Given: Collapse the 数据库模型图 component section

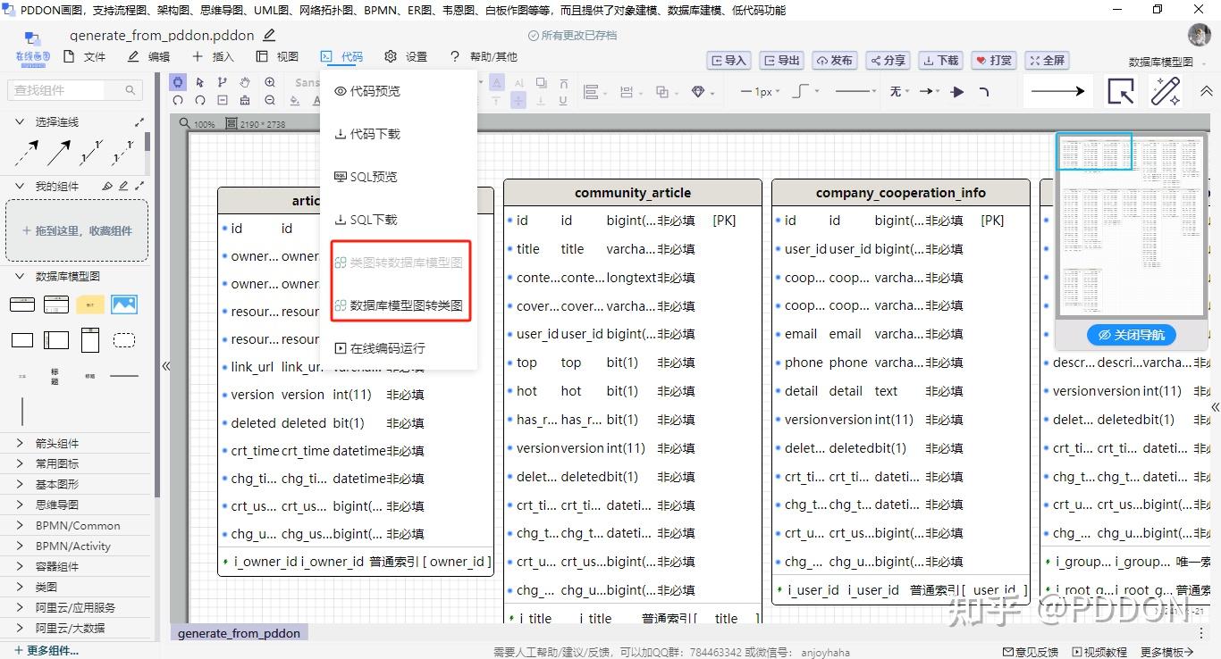Looking at the screenshot, I should pos(20,276).
